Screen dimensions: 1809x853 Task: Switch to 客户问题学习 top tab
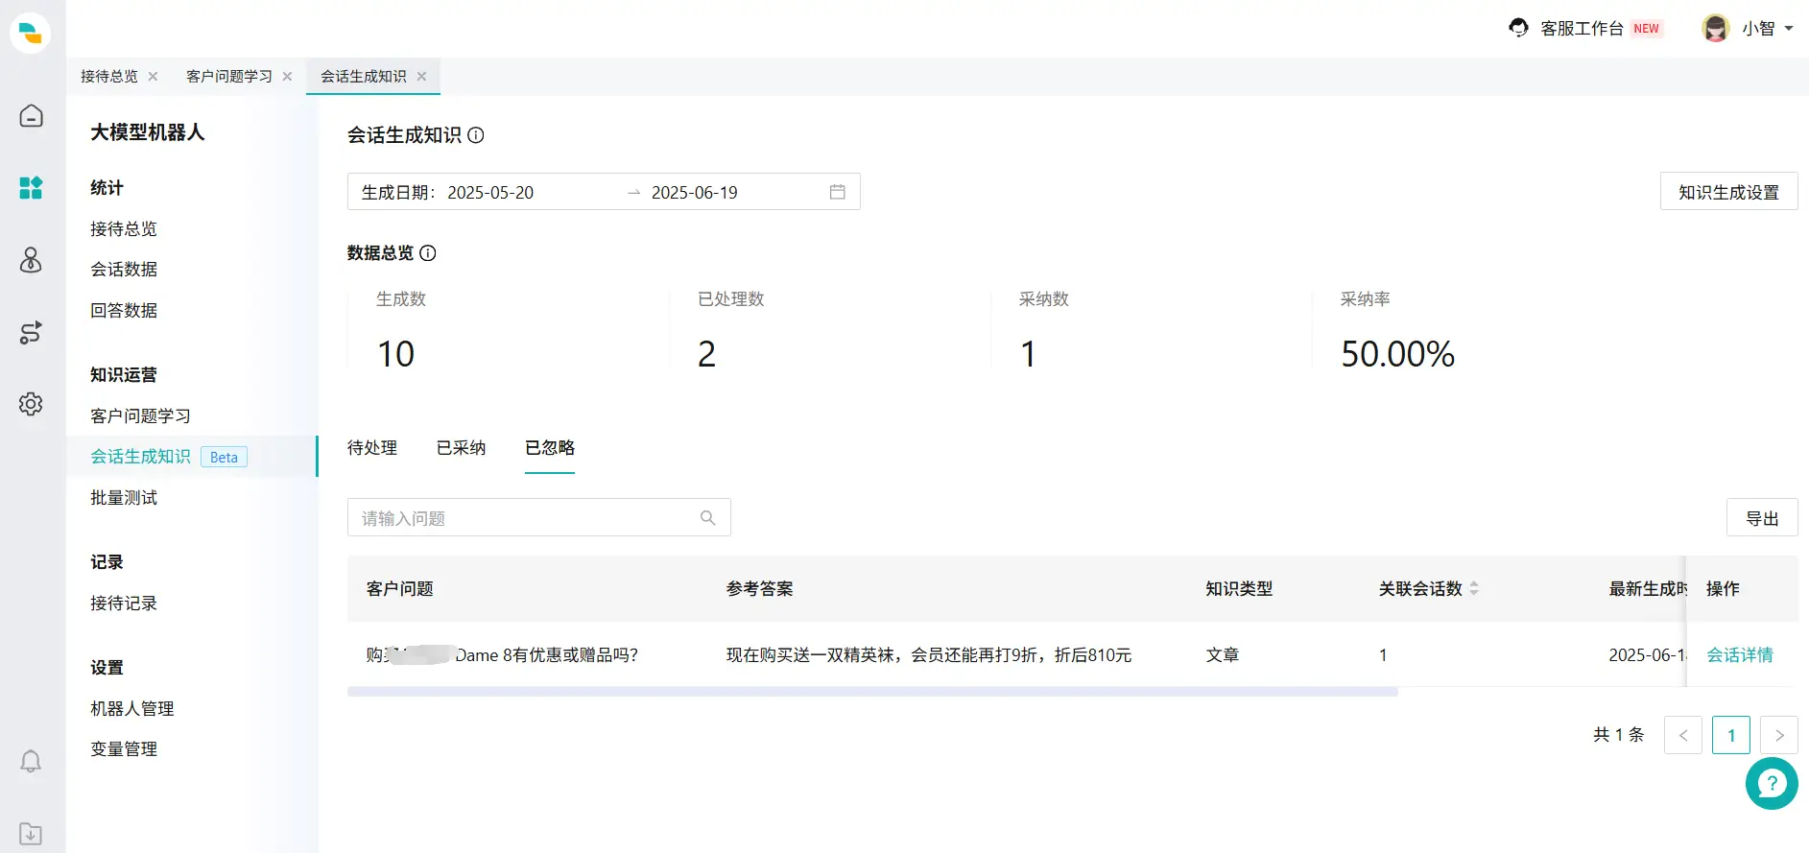point(229,77)
